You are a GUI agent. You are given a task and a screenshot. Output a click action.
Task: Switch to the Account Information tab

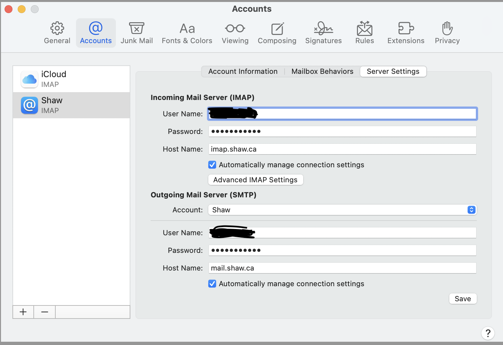click(x=243, y=72)
